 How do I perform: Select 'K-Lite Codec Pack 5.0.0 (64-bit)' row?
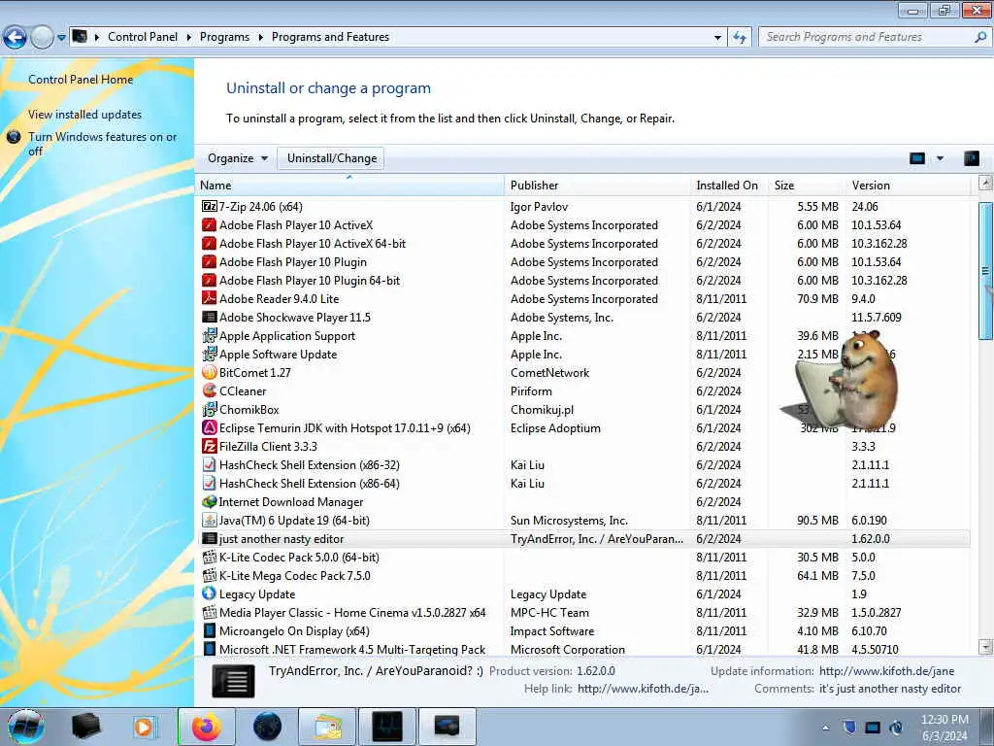(x=583, y=557)
